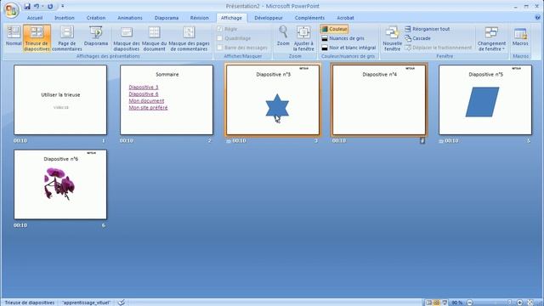Image resolution: width=544 pixels, height=306 pixels.
Task: Open the Révision tab
Action: (x=199, y=18)
